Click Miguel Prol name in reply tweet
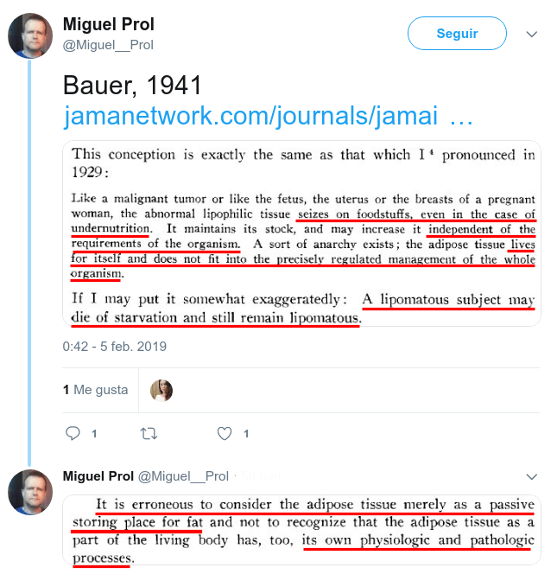Viewport: 557px width, 574px height. tap(98, 476)
